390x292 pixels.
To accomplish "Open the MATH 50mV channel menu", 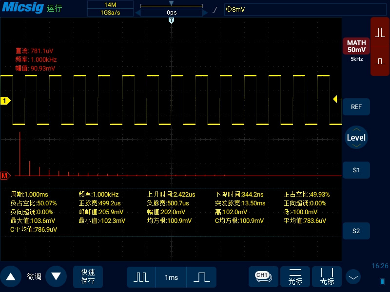I will (x=356, y=47).
